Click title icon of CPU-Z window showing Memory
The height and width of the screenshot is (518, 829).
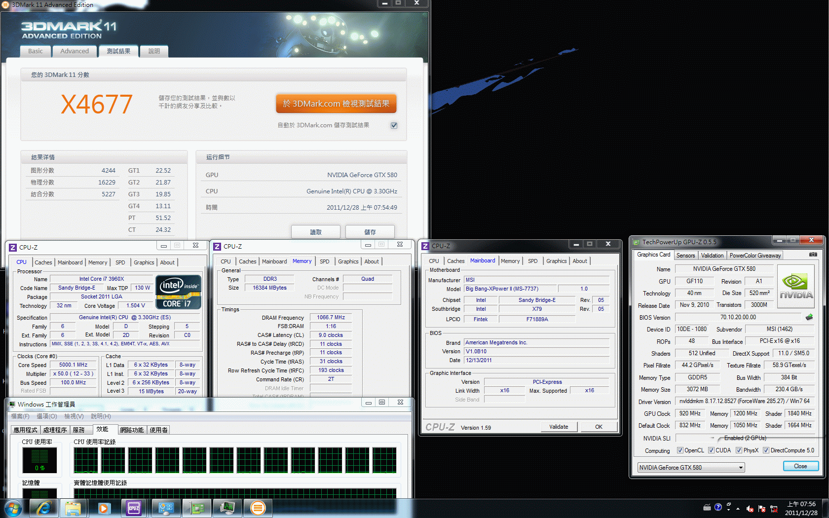pos(217,246)
